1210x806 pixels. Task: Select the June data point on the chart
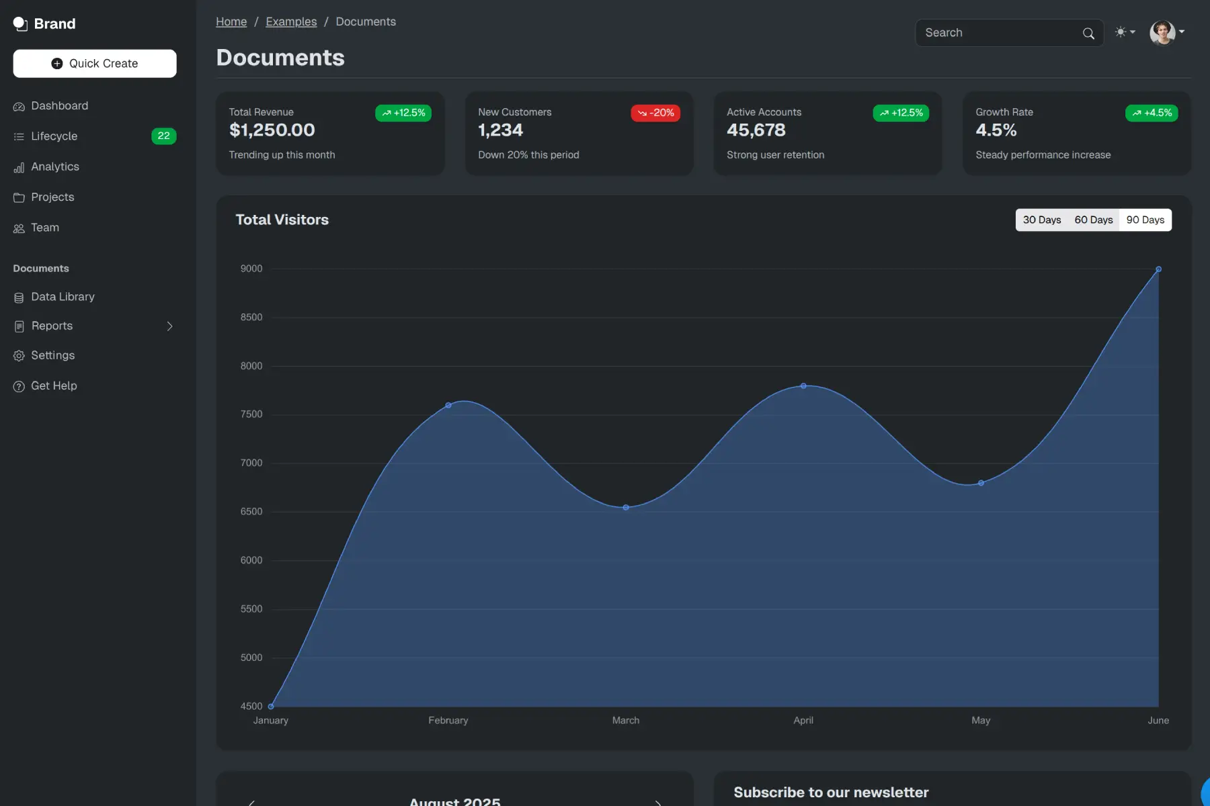click(x=1158, y=270)
